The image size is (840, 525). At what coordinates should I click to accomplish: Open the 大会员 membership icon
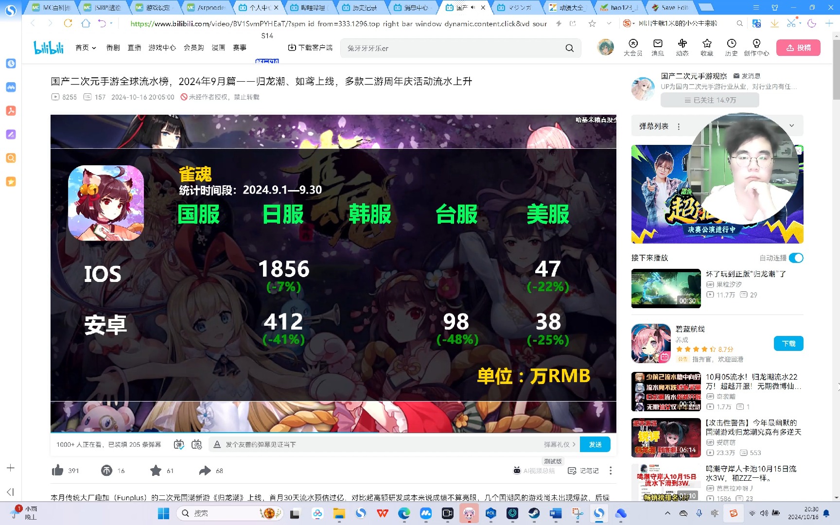(633, 48)
